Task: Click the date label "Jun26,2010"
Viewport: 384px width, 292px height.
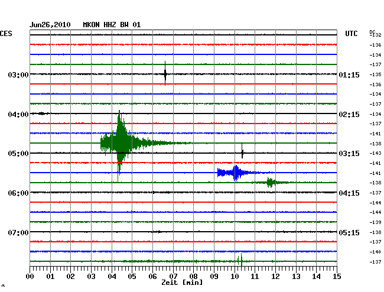Action: click(x=50, y=25)
